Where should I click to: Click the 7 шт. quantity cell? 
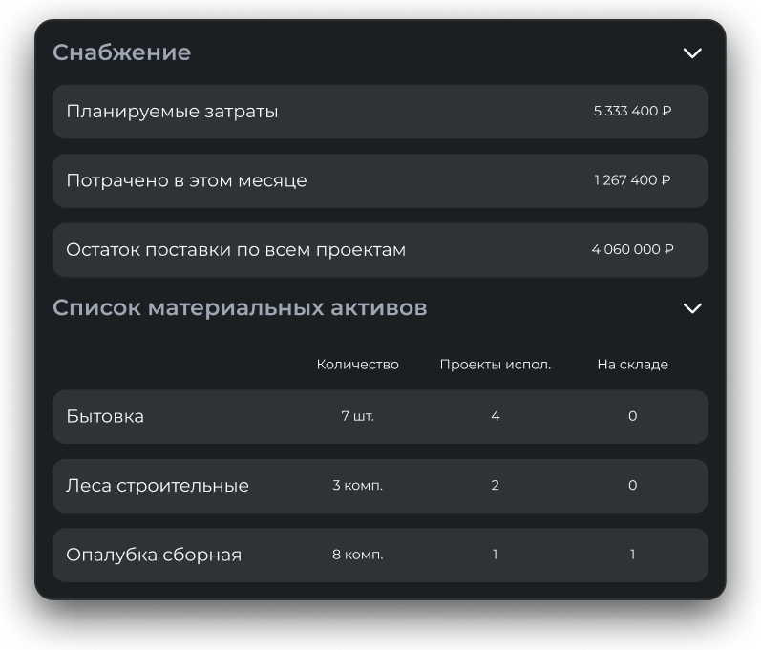357,417
